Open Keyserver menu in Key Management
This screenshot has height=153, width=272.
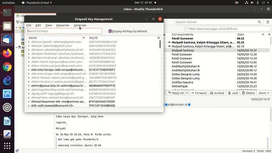[63, 25]
